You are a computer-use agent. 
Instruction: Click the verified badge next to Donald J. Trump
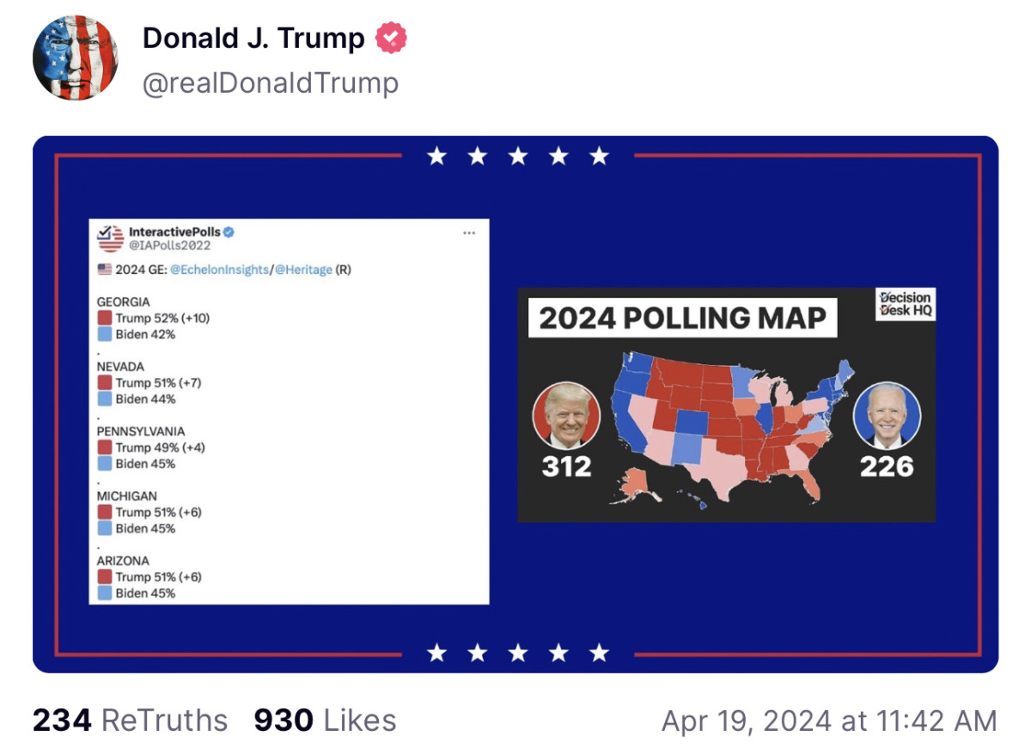(391, 38)
